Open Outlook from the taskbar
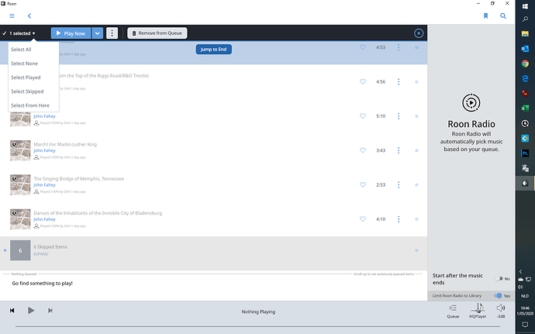This screenshot has width=535, height=334. click(525, 49)
